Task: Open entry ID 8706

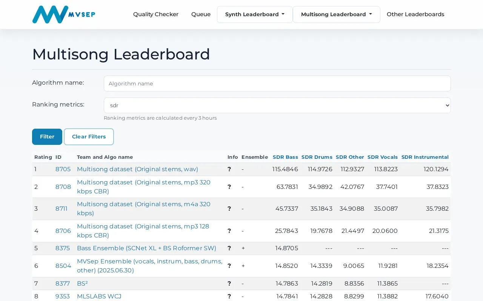Action: [x=63, y=231]
